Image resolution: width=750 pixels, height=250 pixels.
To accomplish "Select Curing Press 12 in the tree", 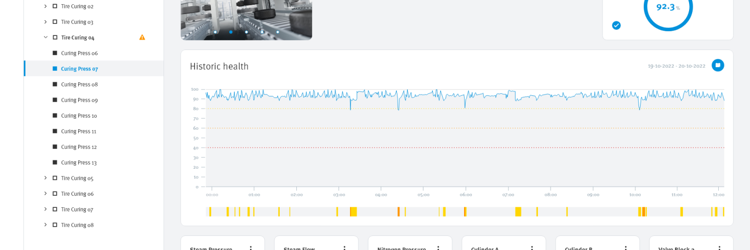I will (x=79, y=147).
